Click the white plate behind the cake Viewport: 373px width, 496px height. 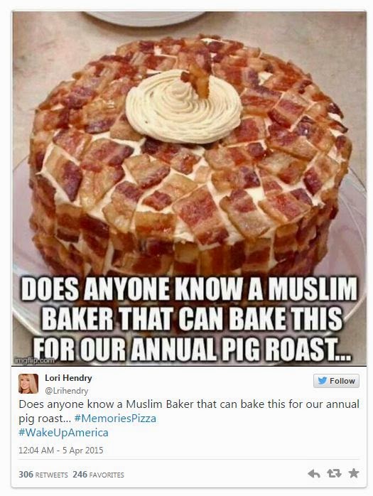pyautogui.click(x=146, y=18)
